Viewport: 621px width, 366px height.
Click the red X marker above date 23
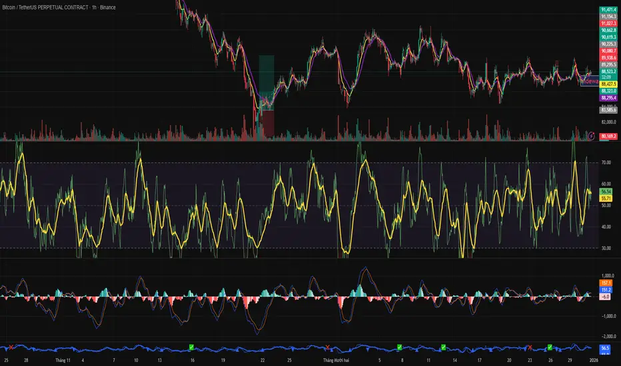(x=530, y=347)
